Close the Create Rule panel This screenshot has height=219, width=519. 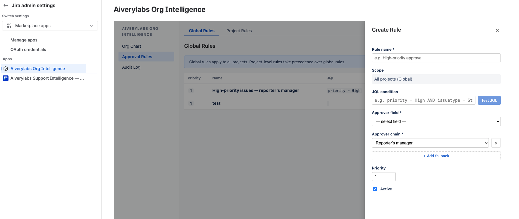click(x=497, y=30)
